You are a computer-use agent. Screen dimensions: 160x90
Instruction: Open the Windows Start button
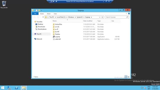(x=2, y=88)
